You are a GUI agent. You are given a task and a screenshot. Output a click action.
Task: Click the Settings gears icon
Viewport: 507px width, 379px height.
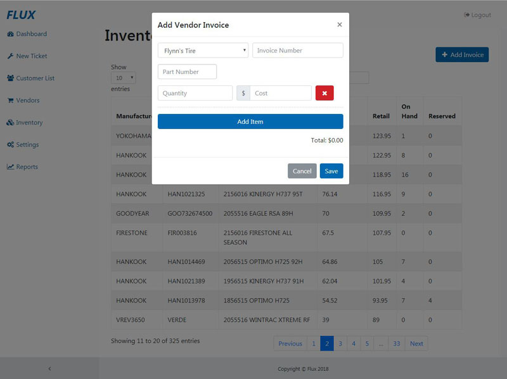pos(11,145)
